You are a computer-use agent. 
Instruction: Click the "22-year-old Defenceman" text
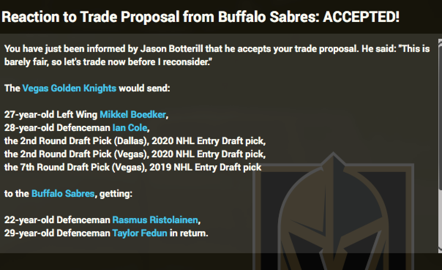(57, 220)
